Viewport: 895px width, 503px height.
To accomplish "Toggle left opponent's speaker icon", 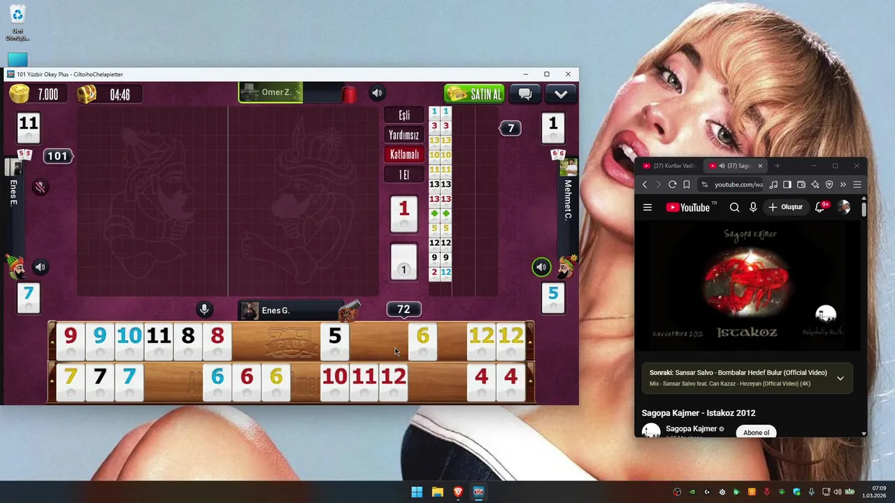I will point(40,267).
